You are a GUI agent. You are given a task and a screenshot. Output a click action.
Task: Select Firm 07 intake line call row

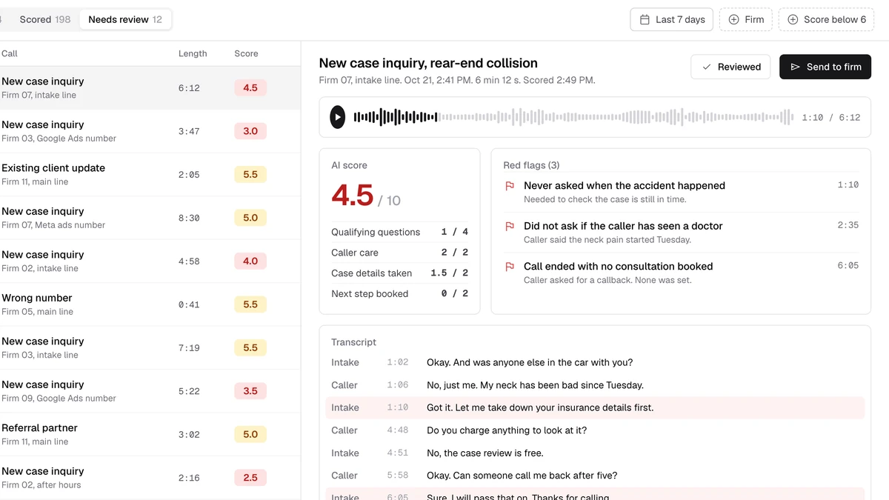pos(150,87)
